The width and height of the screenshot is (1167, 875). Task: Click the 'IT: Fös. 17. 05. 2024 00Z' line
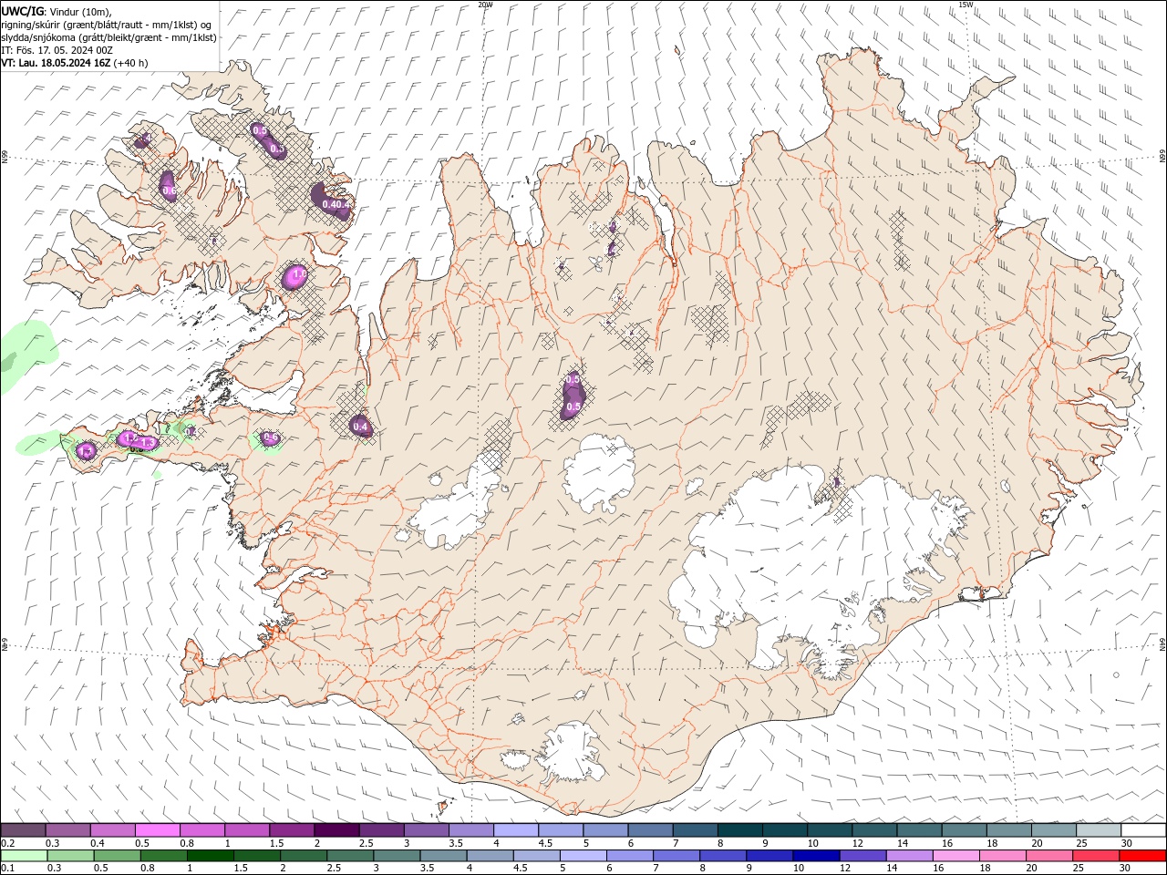(x=57, y=50)
